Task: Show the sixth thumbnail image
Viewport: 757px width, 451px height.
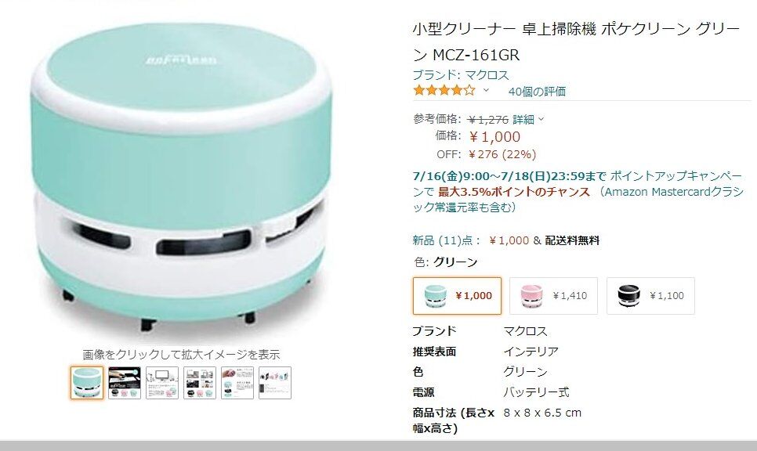Action: (275, 383)
